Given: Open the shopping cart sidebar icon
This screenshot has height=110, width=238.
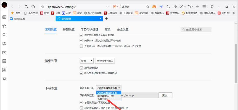Looking at the screenshot, I should [4, 79].
